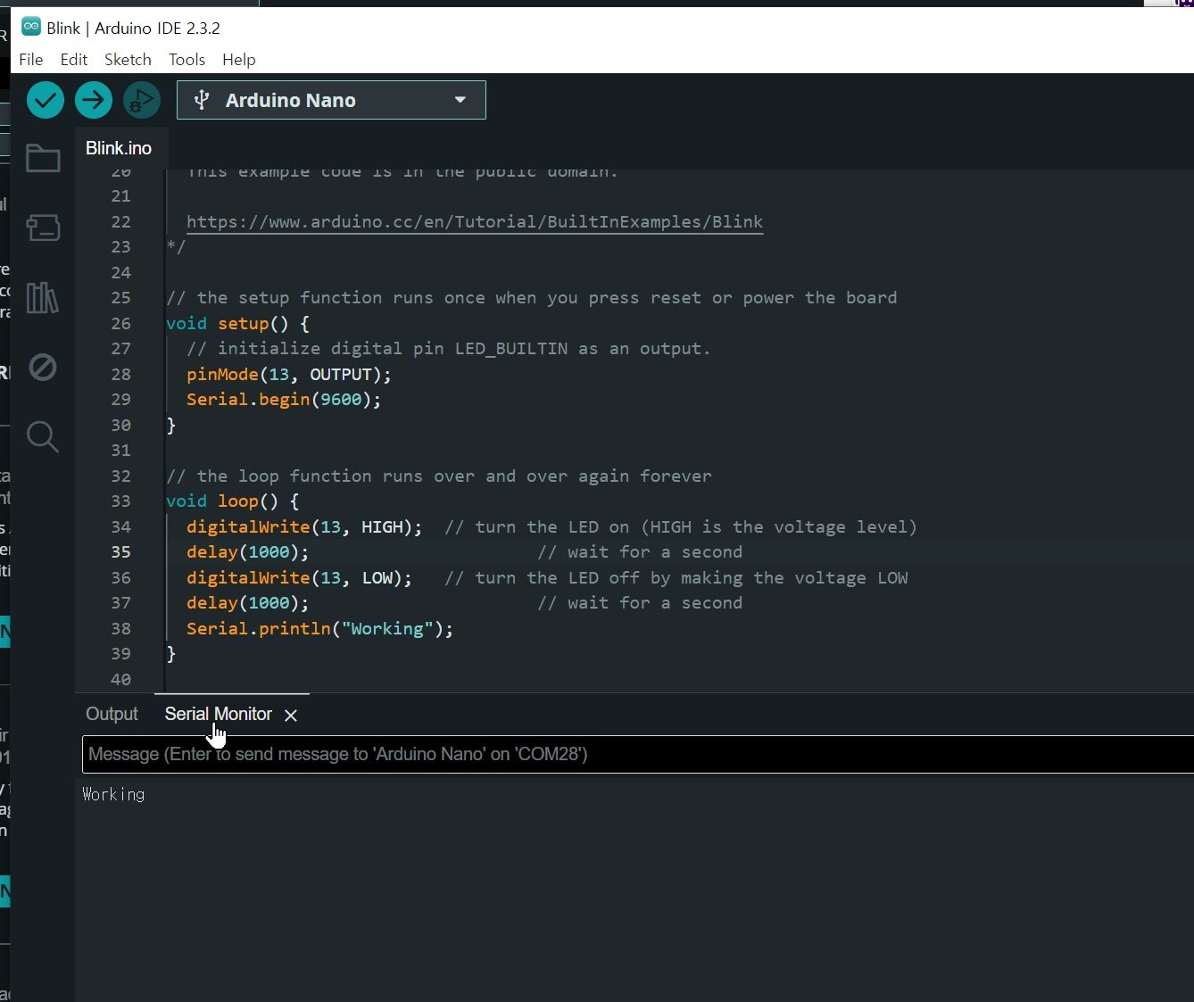This screenshot has width=1194, height=1002.
Task: Expand the Arduino Nano board dropdown arrow
Action: click(x=460, y=100)
